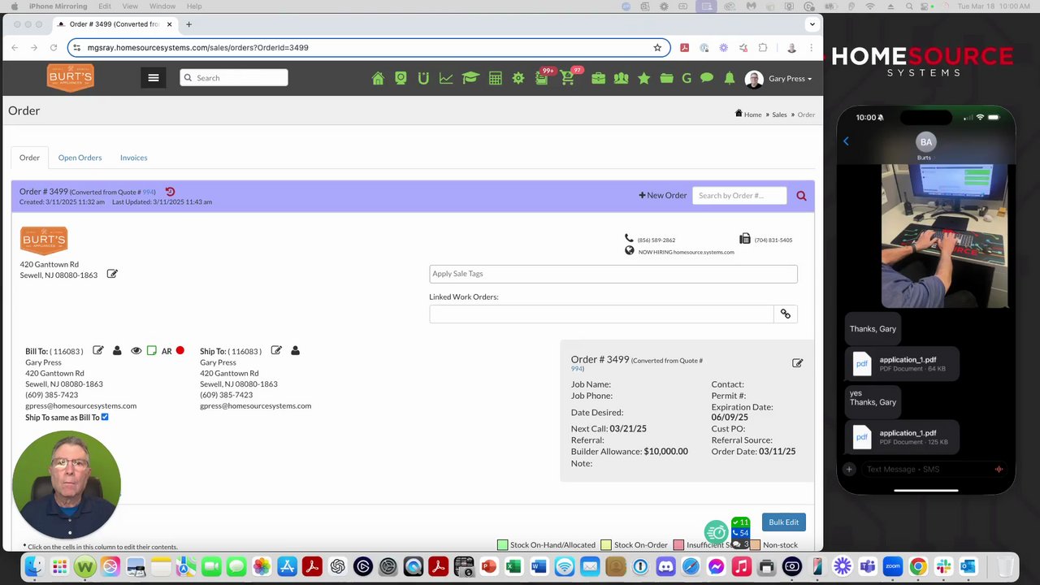
Task: Edit the Burt's store address
Action: pyautogui.click(x=112, y=274)
